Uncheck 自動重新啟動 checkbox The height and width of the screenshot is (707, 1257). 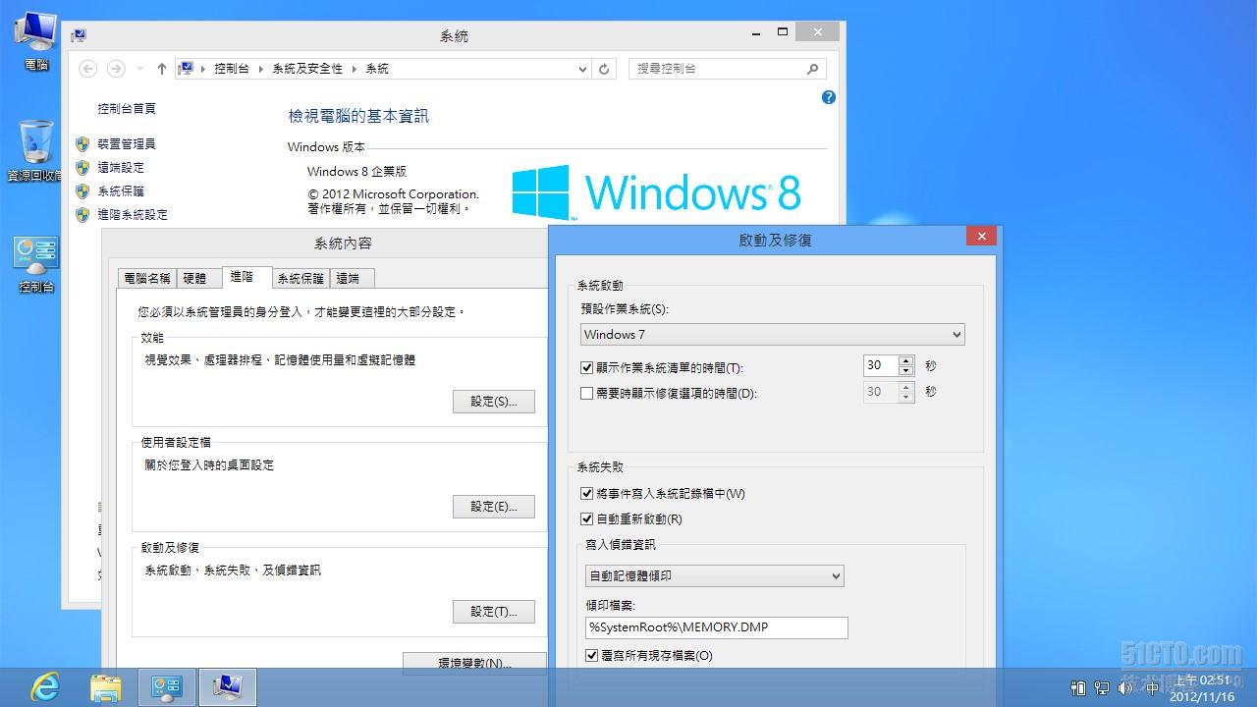pos(587,519)
